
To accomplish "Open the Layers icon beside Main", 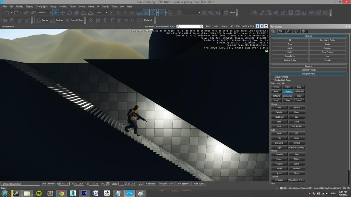I will (226, 13).
